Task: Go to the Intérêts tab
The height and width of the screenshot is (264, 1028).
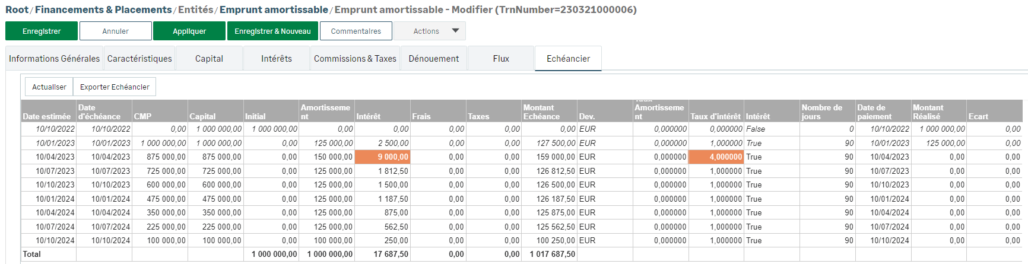Action: coord(277,59)
